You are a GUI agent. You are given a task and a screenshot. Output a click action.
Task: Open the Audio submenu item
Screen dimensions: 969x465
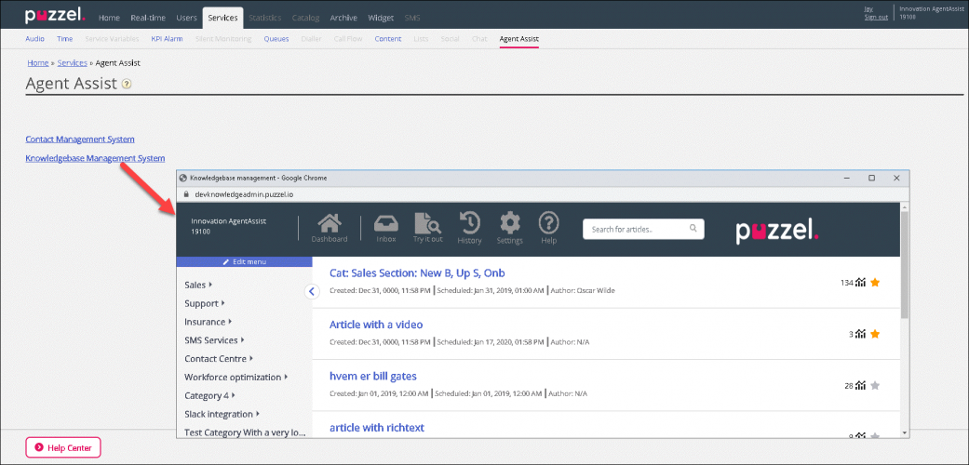pos(34,39)
